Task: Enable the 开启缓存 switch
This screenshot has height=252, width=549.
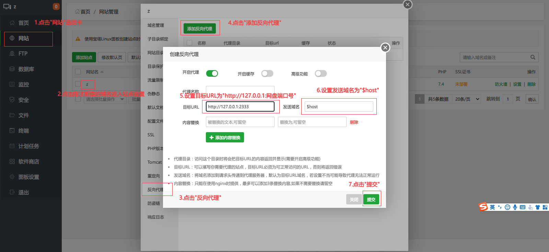Action: coord(267,74)
